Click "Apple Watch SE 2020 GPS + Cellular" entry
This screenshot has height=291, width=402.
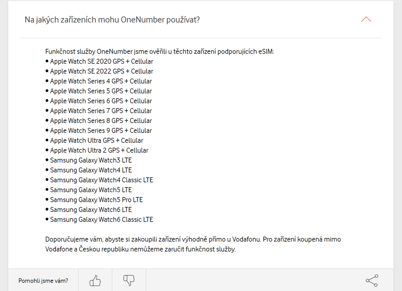coord(101,61)
